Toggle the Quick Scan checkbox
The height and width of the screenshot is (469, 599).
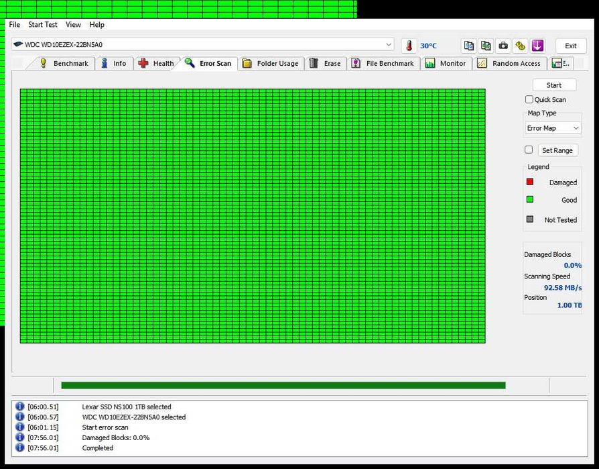pyautogui.click(x=529, y=99)
